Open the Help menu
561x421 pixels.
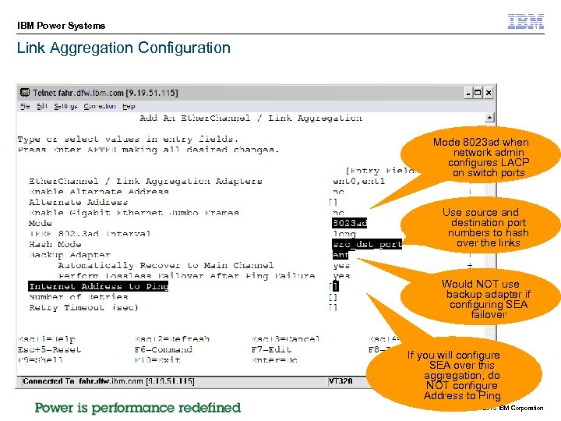pyautogui.click(x=129, y=106)
